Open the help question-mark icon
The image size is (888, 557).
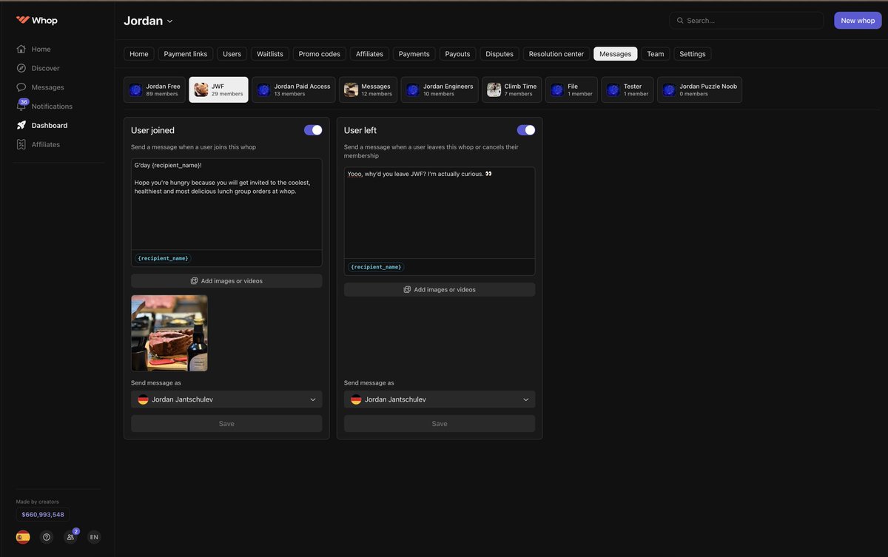click(x=44, y=536)
